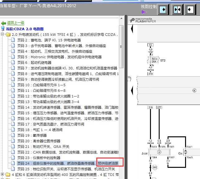Click the document icon for 页码 18

13,130
